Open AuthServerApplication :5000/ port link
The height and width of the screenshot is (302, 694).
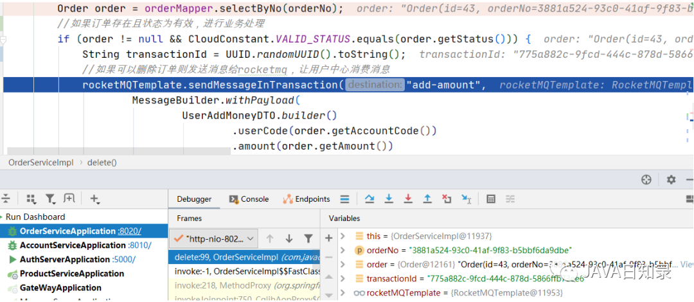[x=124, y=259]
